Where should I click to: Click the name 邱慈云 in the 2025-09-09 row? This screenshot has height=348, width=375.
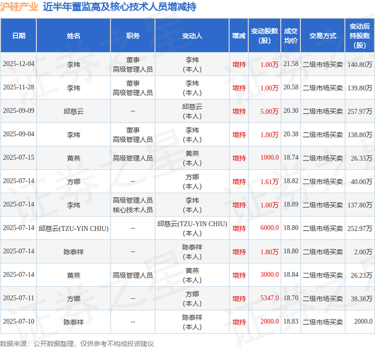click(x=73, y=111)
